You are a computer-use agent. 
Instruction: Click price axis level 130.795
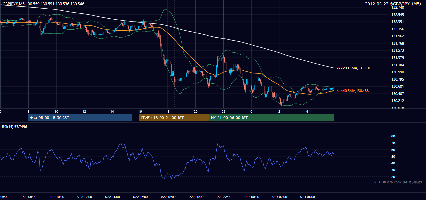click(x=397, y=79)
